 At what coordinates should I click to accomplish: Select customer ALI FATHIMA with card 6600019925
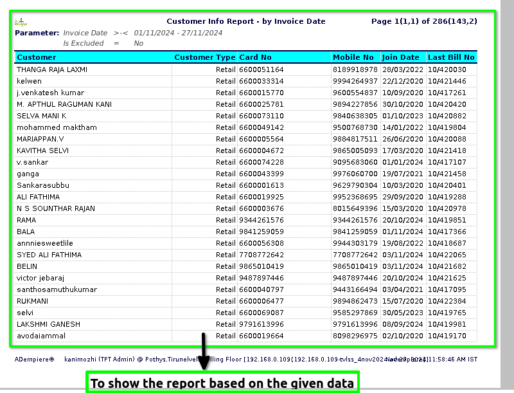pos(39,197)
